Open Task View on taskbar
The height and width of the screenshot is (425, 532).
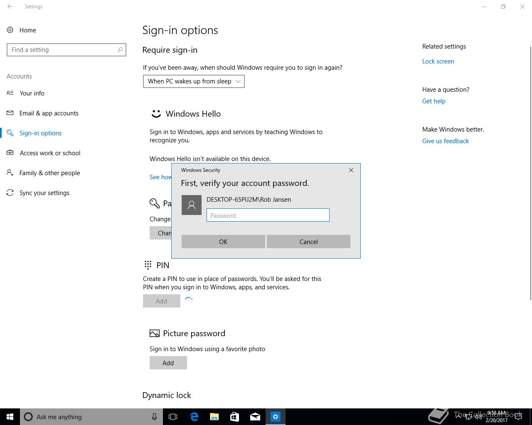[x=173, y=417]
